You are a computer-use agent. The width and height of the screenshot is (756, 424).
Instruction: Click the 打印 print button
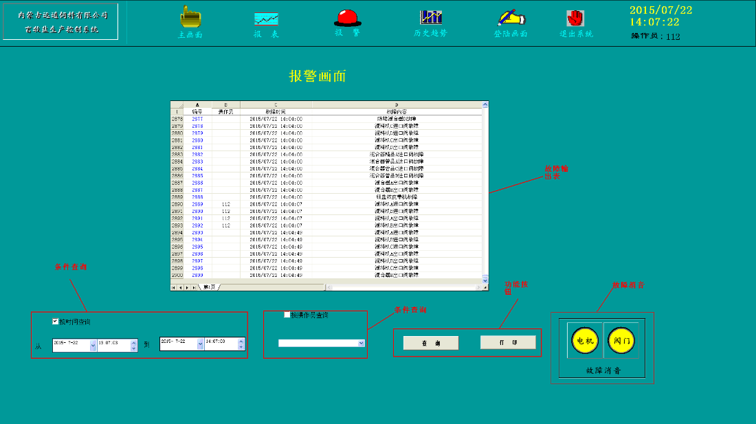508,342
